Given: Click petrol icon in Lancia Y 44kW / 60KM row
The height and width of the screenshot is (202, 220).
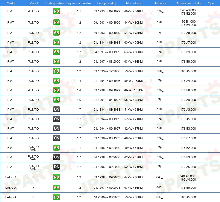Looking at the screenshot, I should click(56, 177).
